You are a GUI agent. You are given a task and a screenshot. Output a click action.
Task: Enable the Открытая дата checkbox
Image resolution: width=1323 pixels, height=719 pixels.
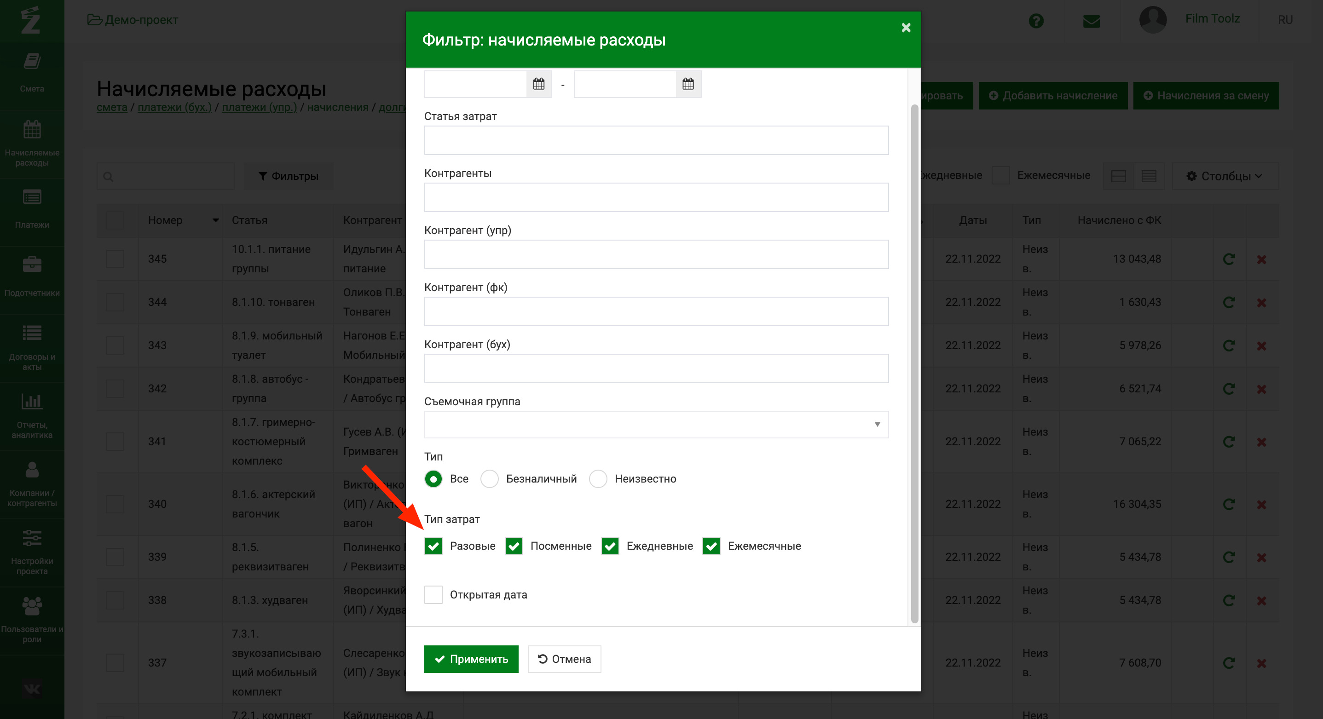tap(433, 595)
